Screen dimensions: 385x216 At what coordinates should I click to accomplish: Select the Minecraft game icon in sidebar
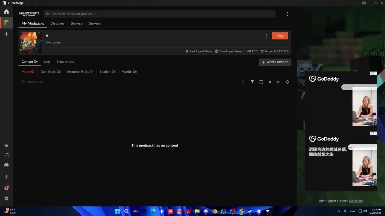[6, 23]
